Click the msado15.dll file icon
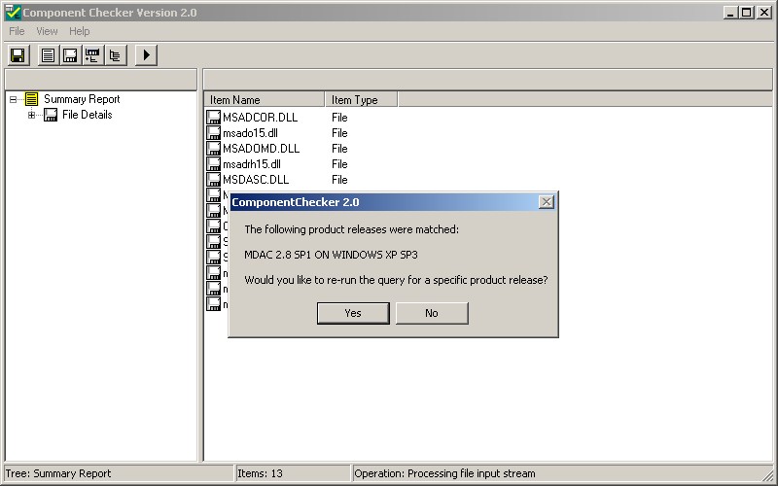Image resolution: width=778 pixels, height=486 pixels. tap(213, 133)
